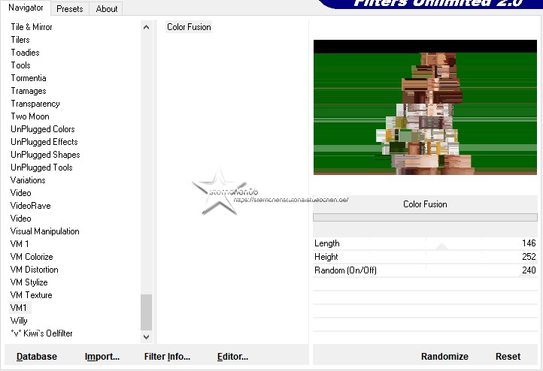Click the Random value 240
The image size is (543, 371).
click(x=529, y=270)
